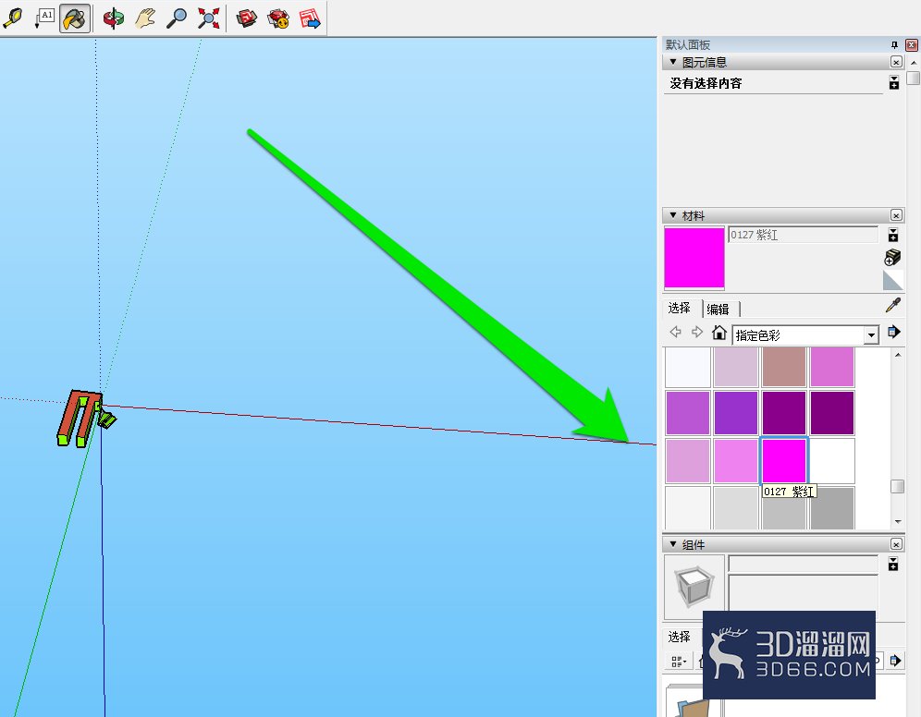Close the default tray panel
This screenshot has width=921, height=717.
912,44
